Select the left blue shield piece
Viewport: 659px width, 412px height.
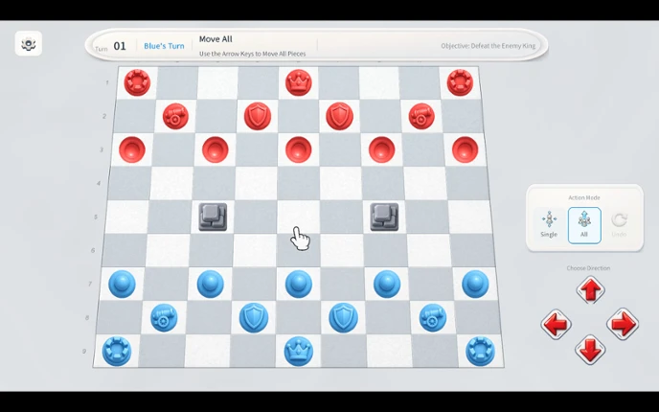tap(254, 318)
